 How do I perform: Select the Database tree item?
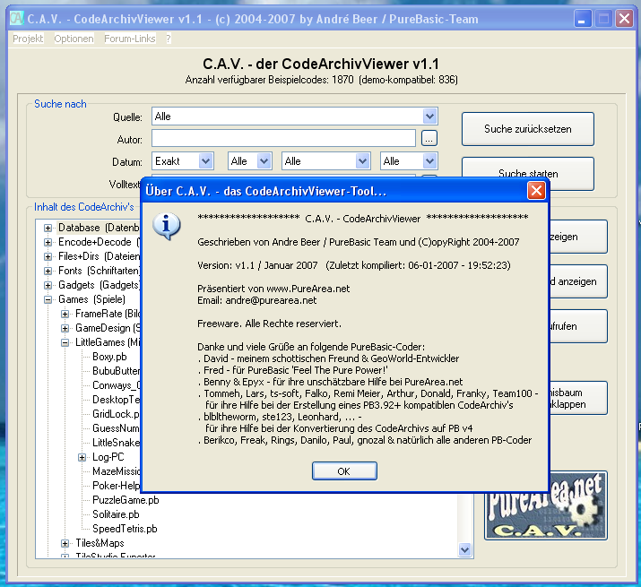pyautogui.click(x=99, y=228)
